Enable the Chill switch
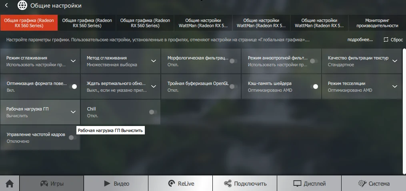 pyautogui.click(x=153, y=112)
